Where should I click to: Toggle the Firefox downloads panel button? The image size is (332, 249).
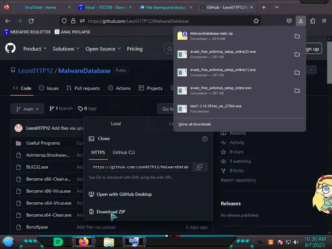pyautogui.click(x=301, y=21)
